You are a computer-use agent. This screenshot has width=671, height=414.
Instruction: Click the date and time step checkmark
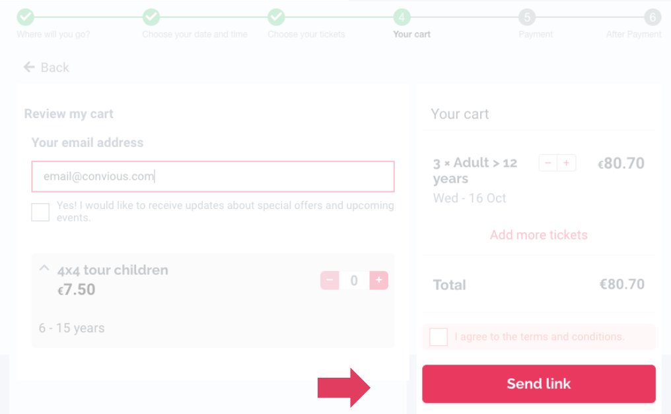pos(151,16)
